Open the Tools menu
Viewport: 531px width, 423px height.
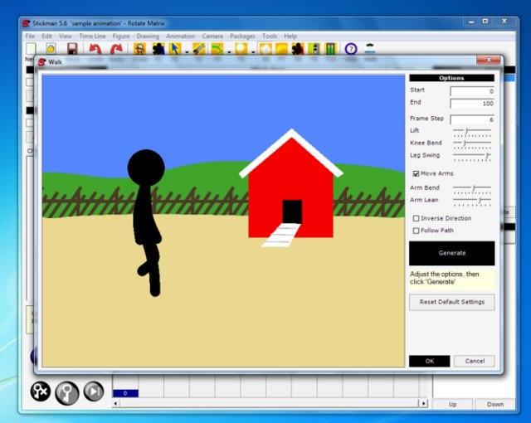pyautogui.click(x=270, y=36)
